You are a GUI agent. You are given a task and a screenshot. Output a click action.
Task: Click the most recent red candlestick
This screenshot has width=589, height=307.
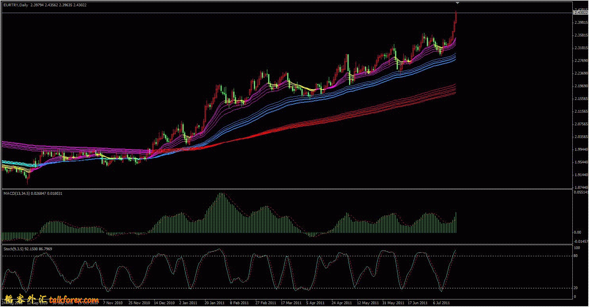[x=456, y=17]
